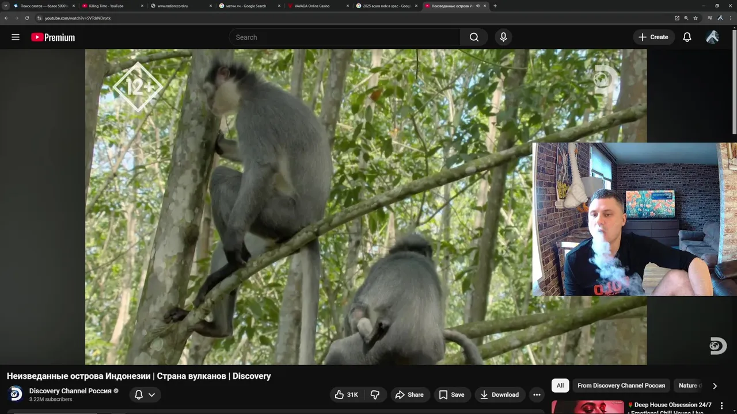Click the '3.22M subscribers' text

(51, 399)
